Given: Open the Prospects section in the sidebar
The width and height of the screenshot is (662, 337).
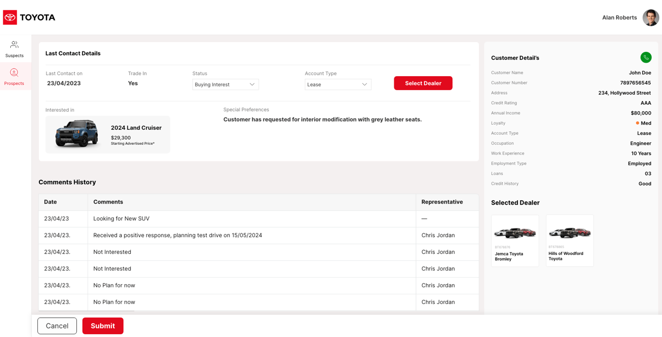Looking at the screenshot, I should (14, 77).
